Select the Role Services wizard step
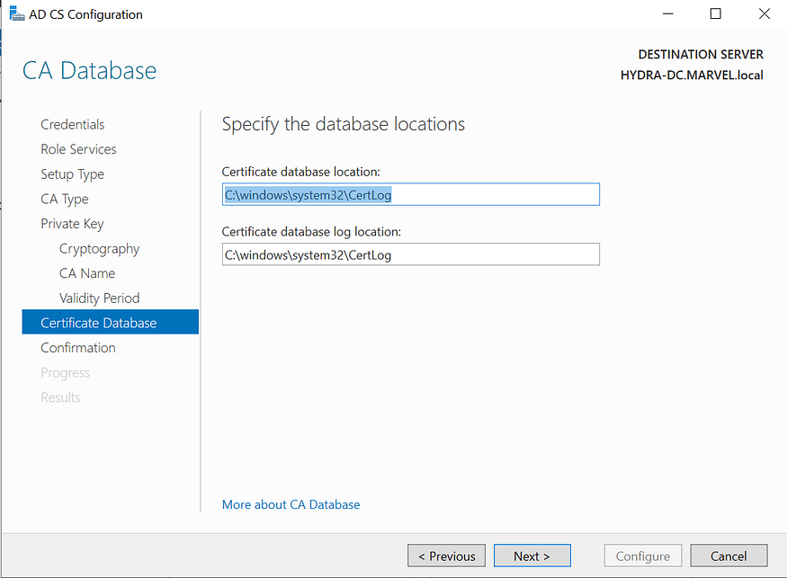The image size is (787, 578). click(x=78, y=149)
